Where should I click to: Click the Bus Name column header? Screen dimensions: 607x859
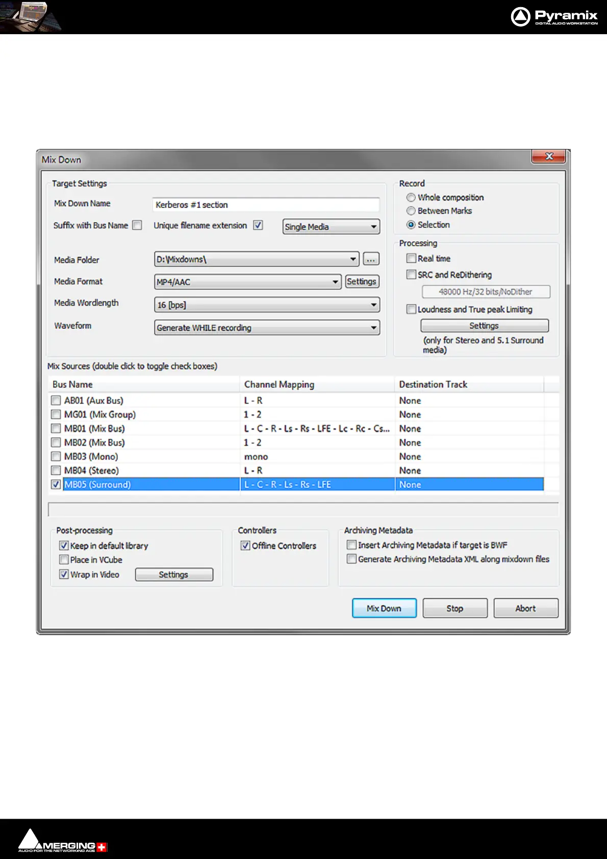click(144, 384)
